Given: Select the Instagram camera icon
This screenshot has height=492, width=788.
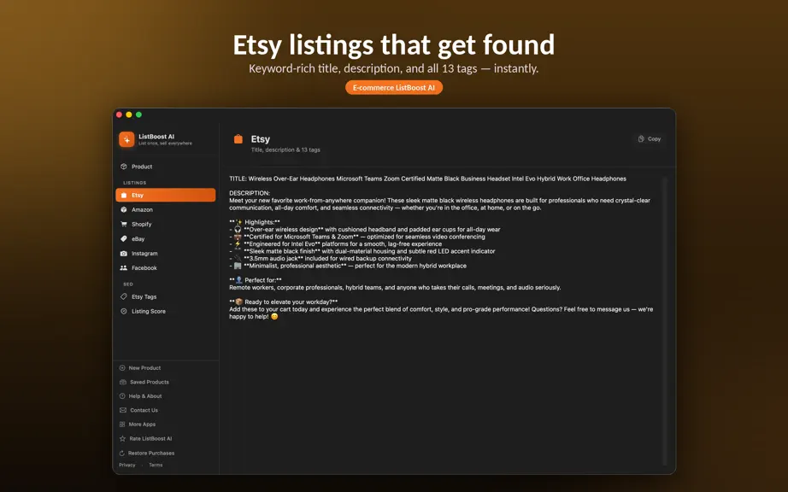Looking at the screenshot, I should (x=124, y=254).
